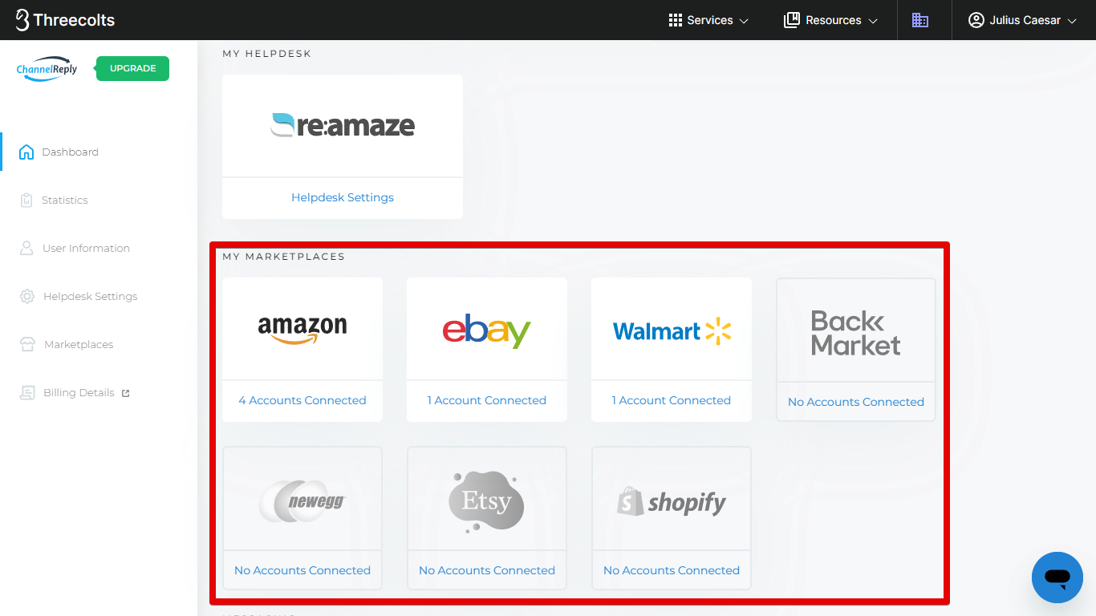Click the Etsy marketplace logo

[486, 502]
